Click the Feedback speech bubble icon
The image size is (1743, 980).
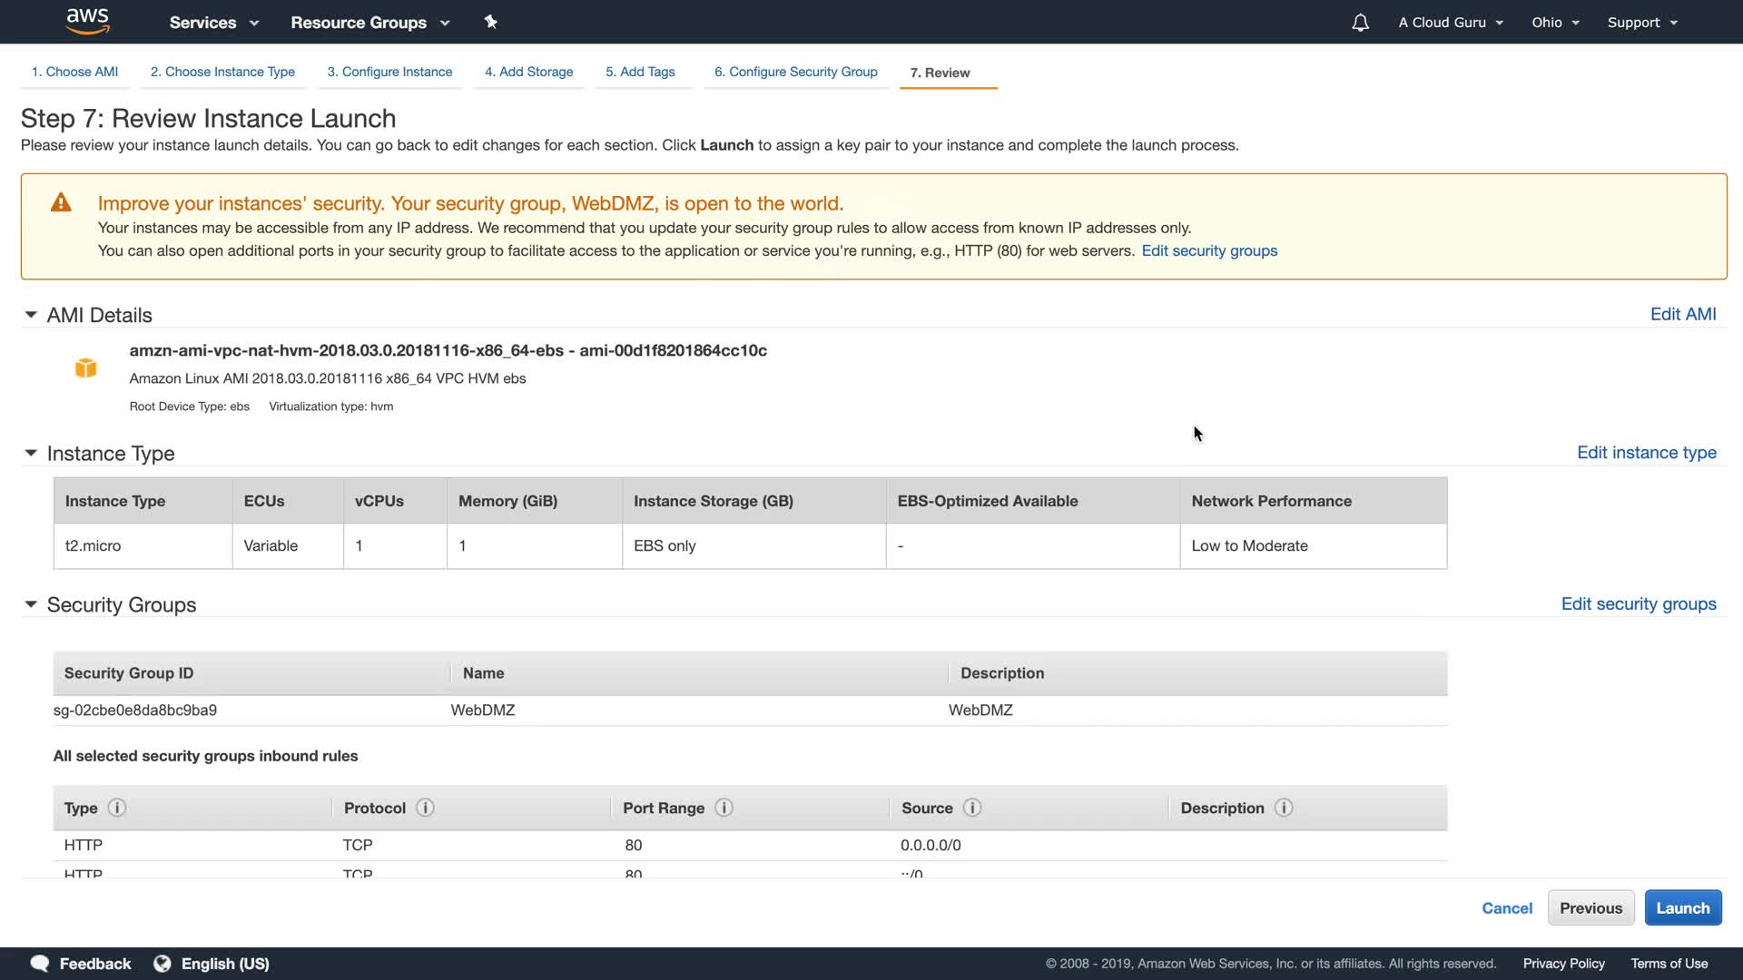[x=40, y=964]
